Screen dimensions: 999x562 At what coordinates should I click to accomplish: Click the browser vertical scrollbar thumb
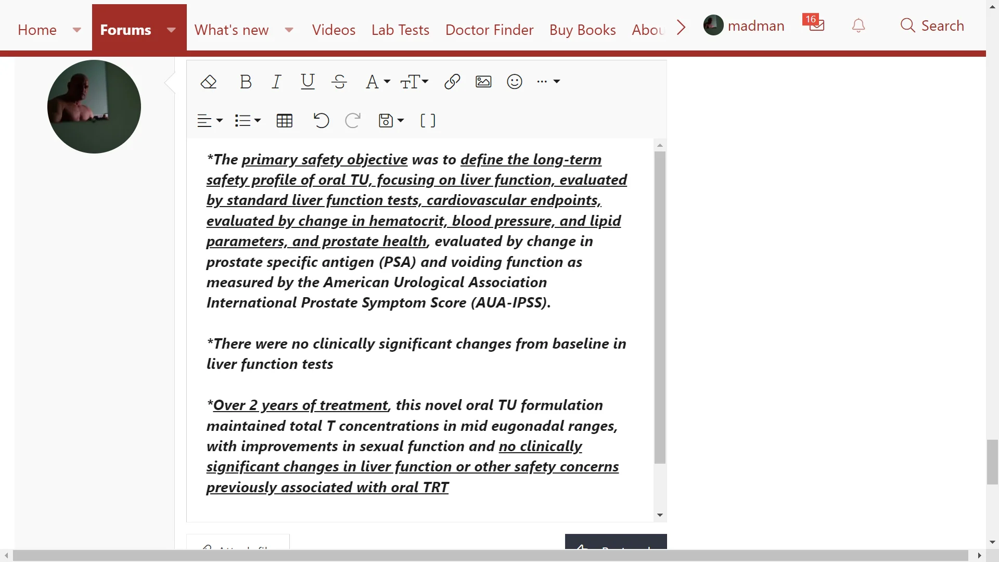coord(992,462)
